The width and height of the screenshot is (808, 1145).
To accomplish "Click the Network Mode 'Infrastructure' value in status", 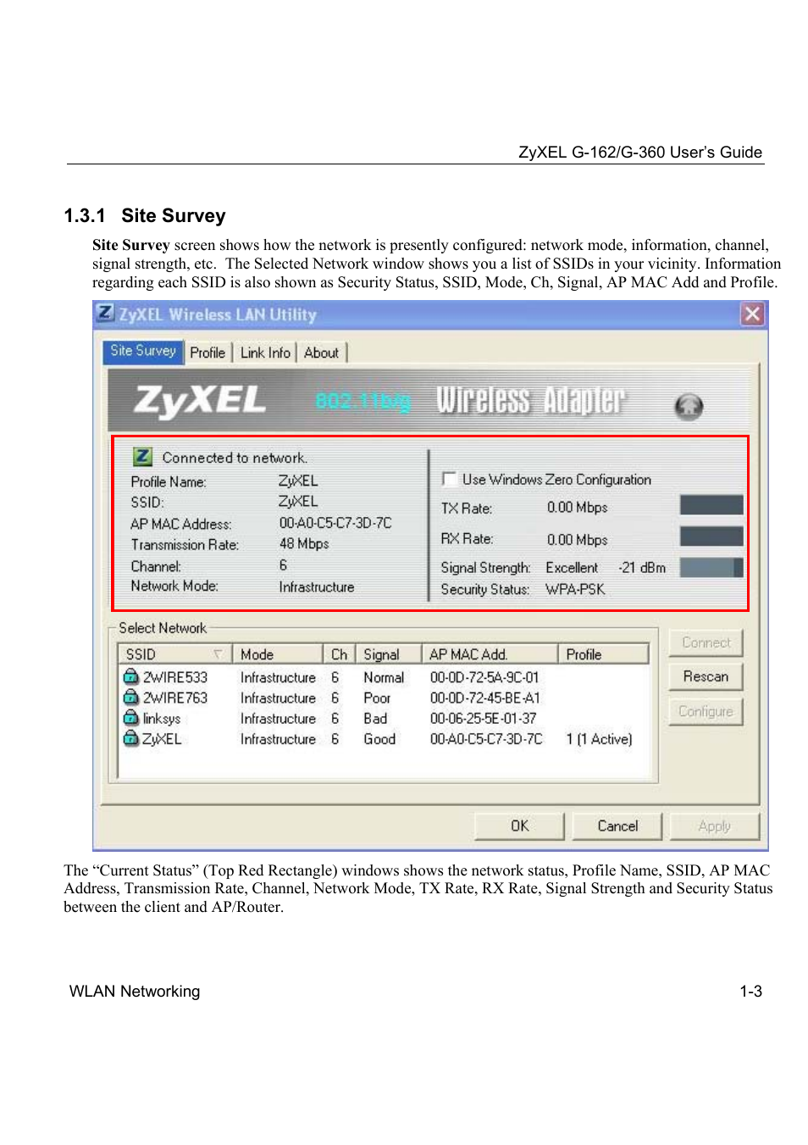I will 317,586.
